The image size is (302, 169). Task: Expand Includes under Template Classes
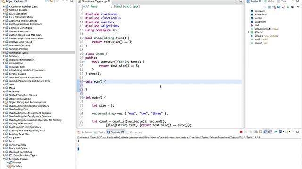click(x=7, y=166)
